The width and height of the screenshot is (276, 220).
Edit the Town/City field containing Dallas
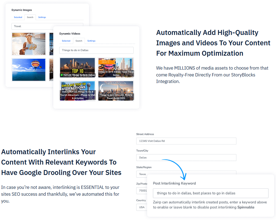pyautogui.click(x=186, y=157)
